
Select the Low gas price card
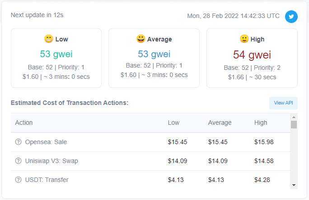coord(56,58)
